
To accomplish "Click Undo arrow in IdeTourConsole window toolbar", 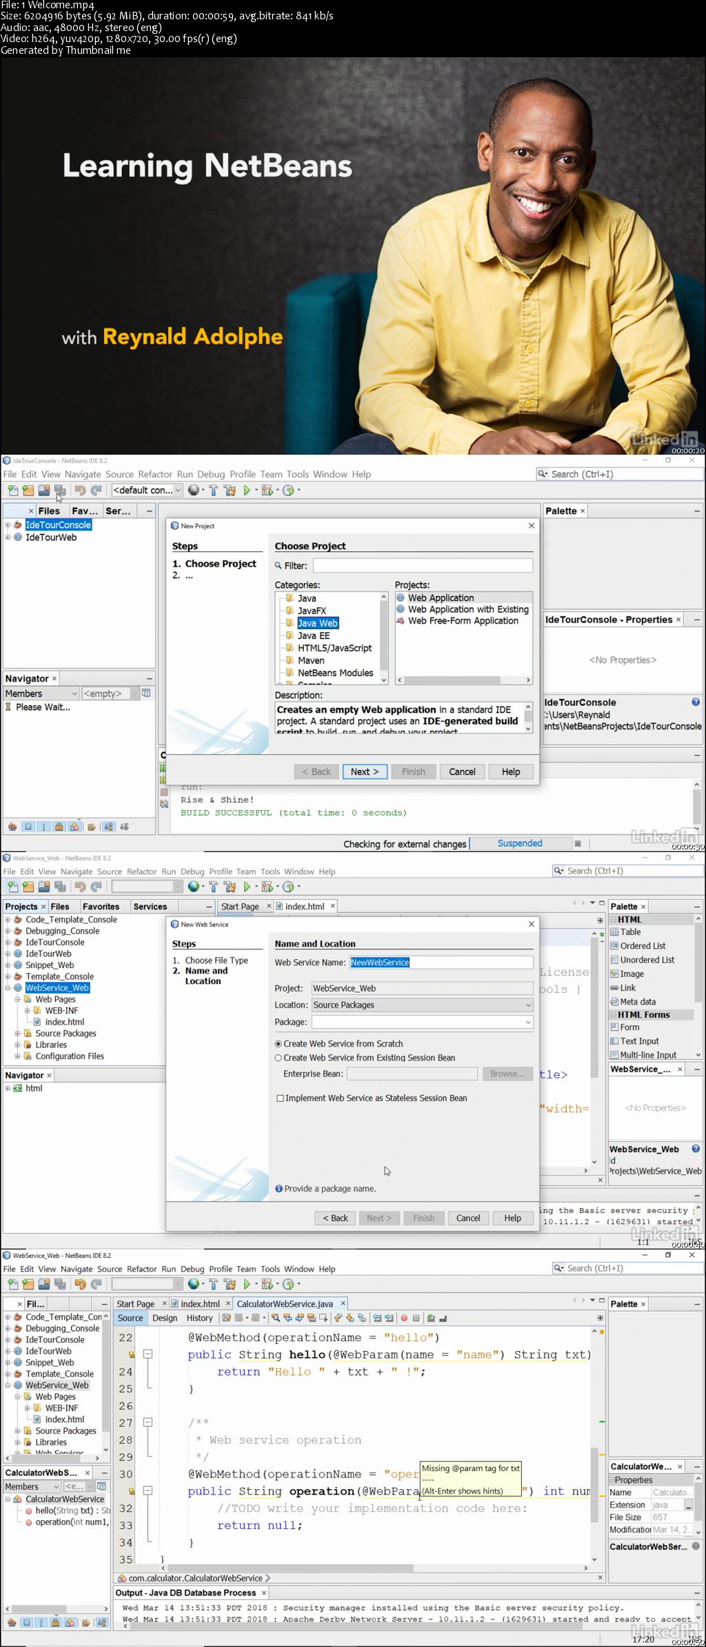I will point(80,490).
